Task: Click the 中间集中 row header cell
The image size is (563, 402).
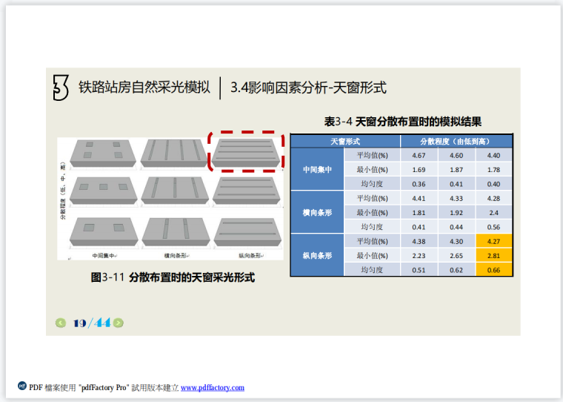Action: coord(317,170)
